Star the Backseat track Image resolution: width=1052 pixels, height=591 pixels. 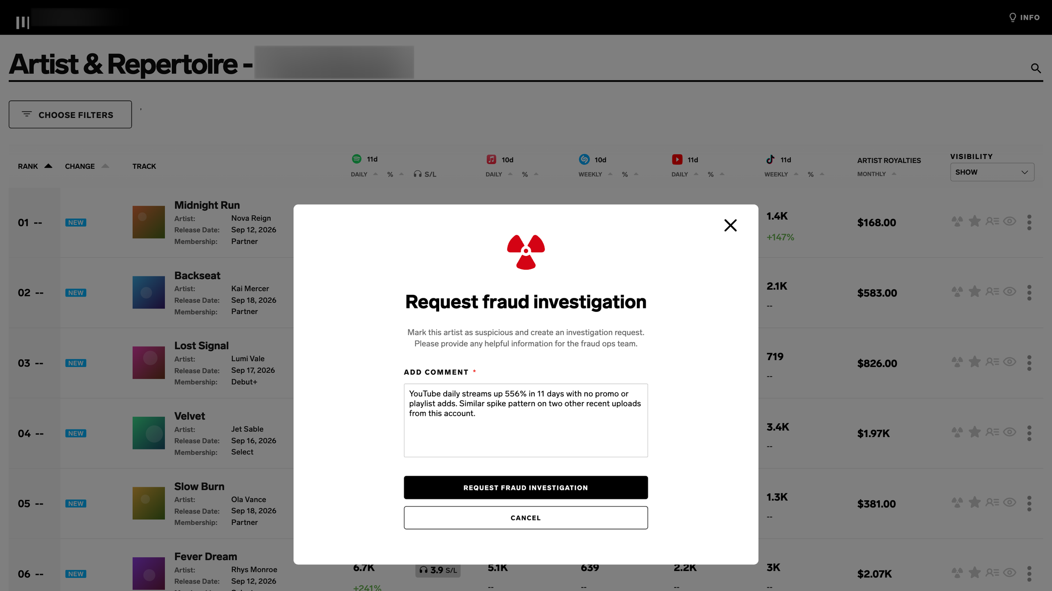[974, 291]
